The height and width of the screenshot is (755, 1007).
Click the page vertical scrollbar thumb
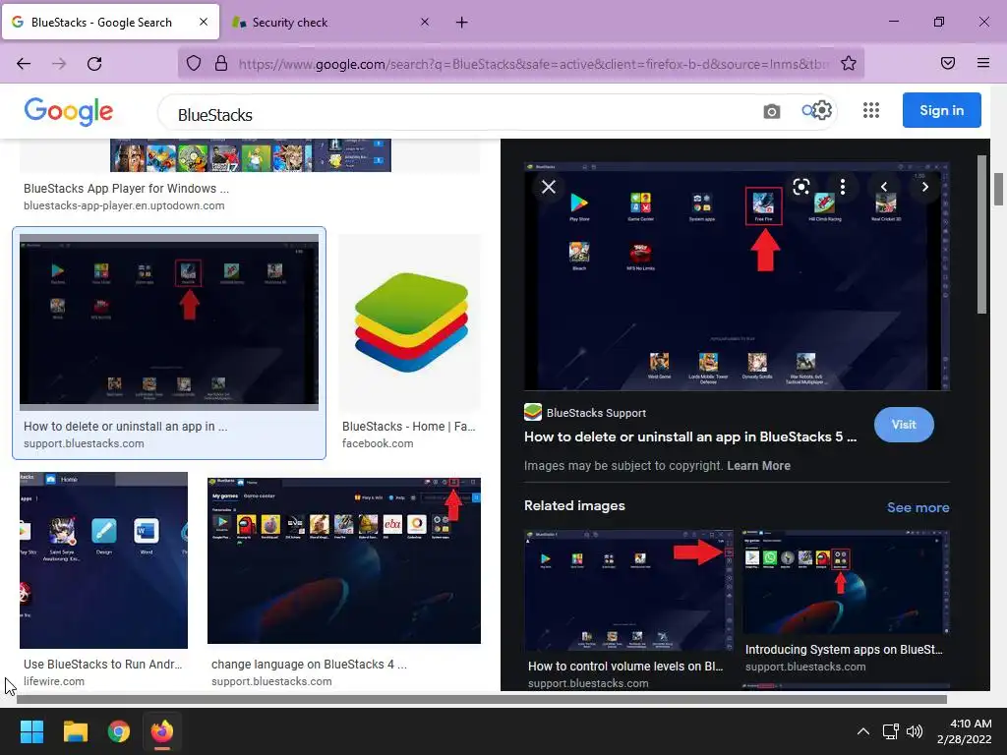point(999,189)
